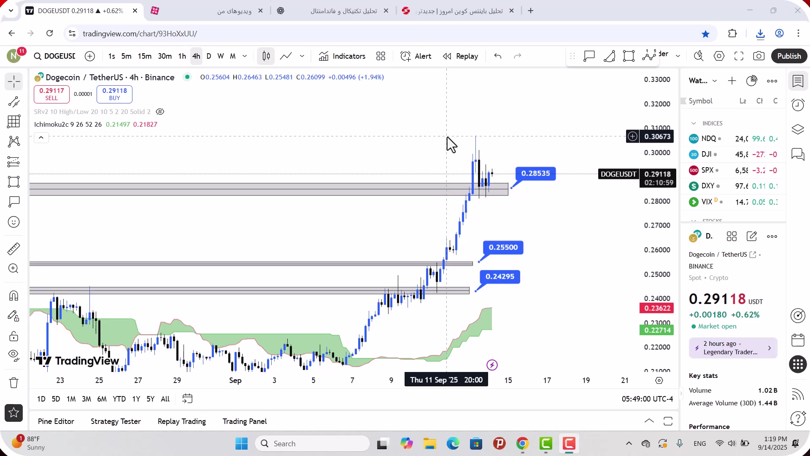
Task: Click the compare or add symbol plus
Action: pos(90,56)
